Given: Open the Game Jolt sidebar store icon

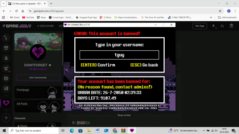Looking at the screenshot, I should pyautogui.click(x=6, y=48).
